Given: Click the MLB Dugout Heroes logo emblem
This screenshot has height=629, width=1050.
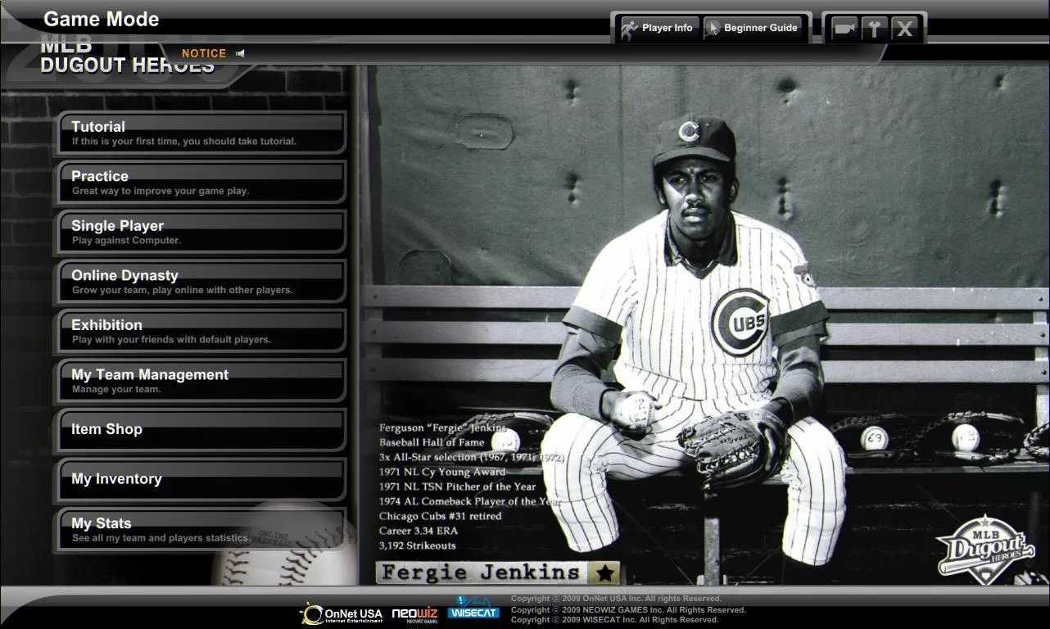Looking at the screenshot, I should (x=986, y=546).
